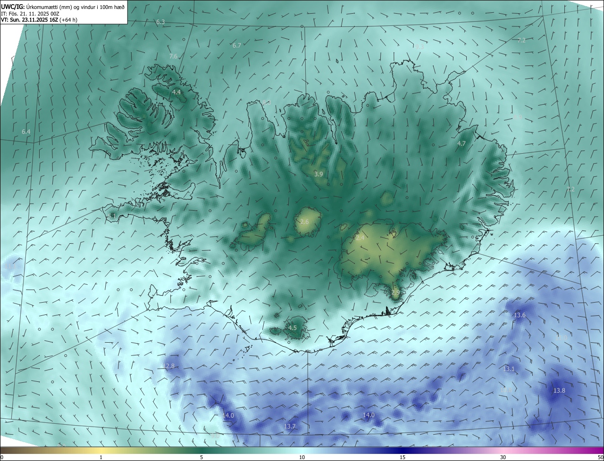Click the 5 tick on the colour scale
604x461 pixels.
click(x=201, y=457)
